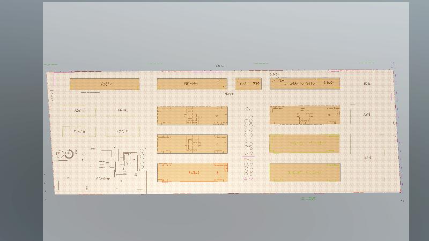Viewport: 429px width, 241px height.
Task: Select the vertical column of symbols between blocks
Action: click(248, 145)
